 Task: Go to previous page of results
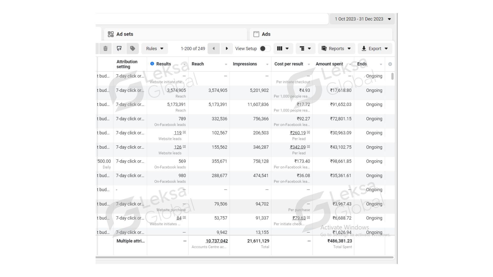(x=213, y=48)
